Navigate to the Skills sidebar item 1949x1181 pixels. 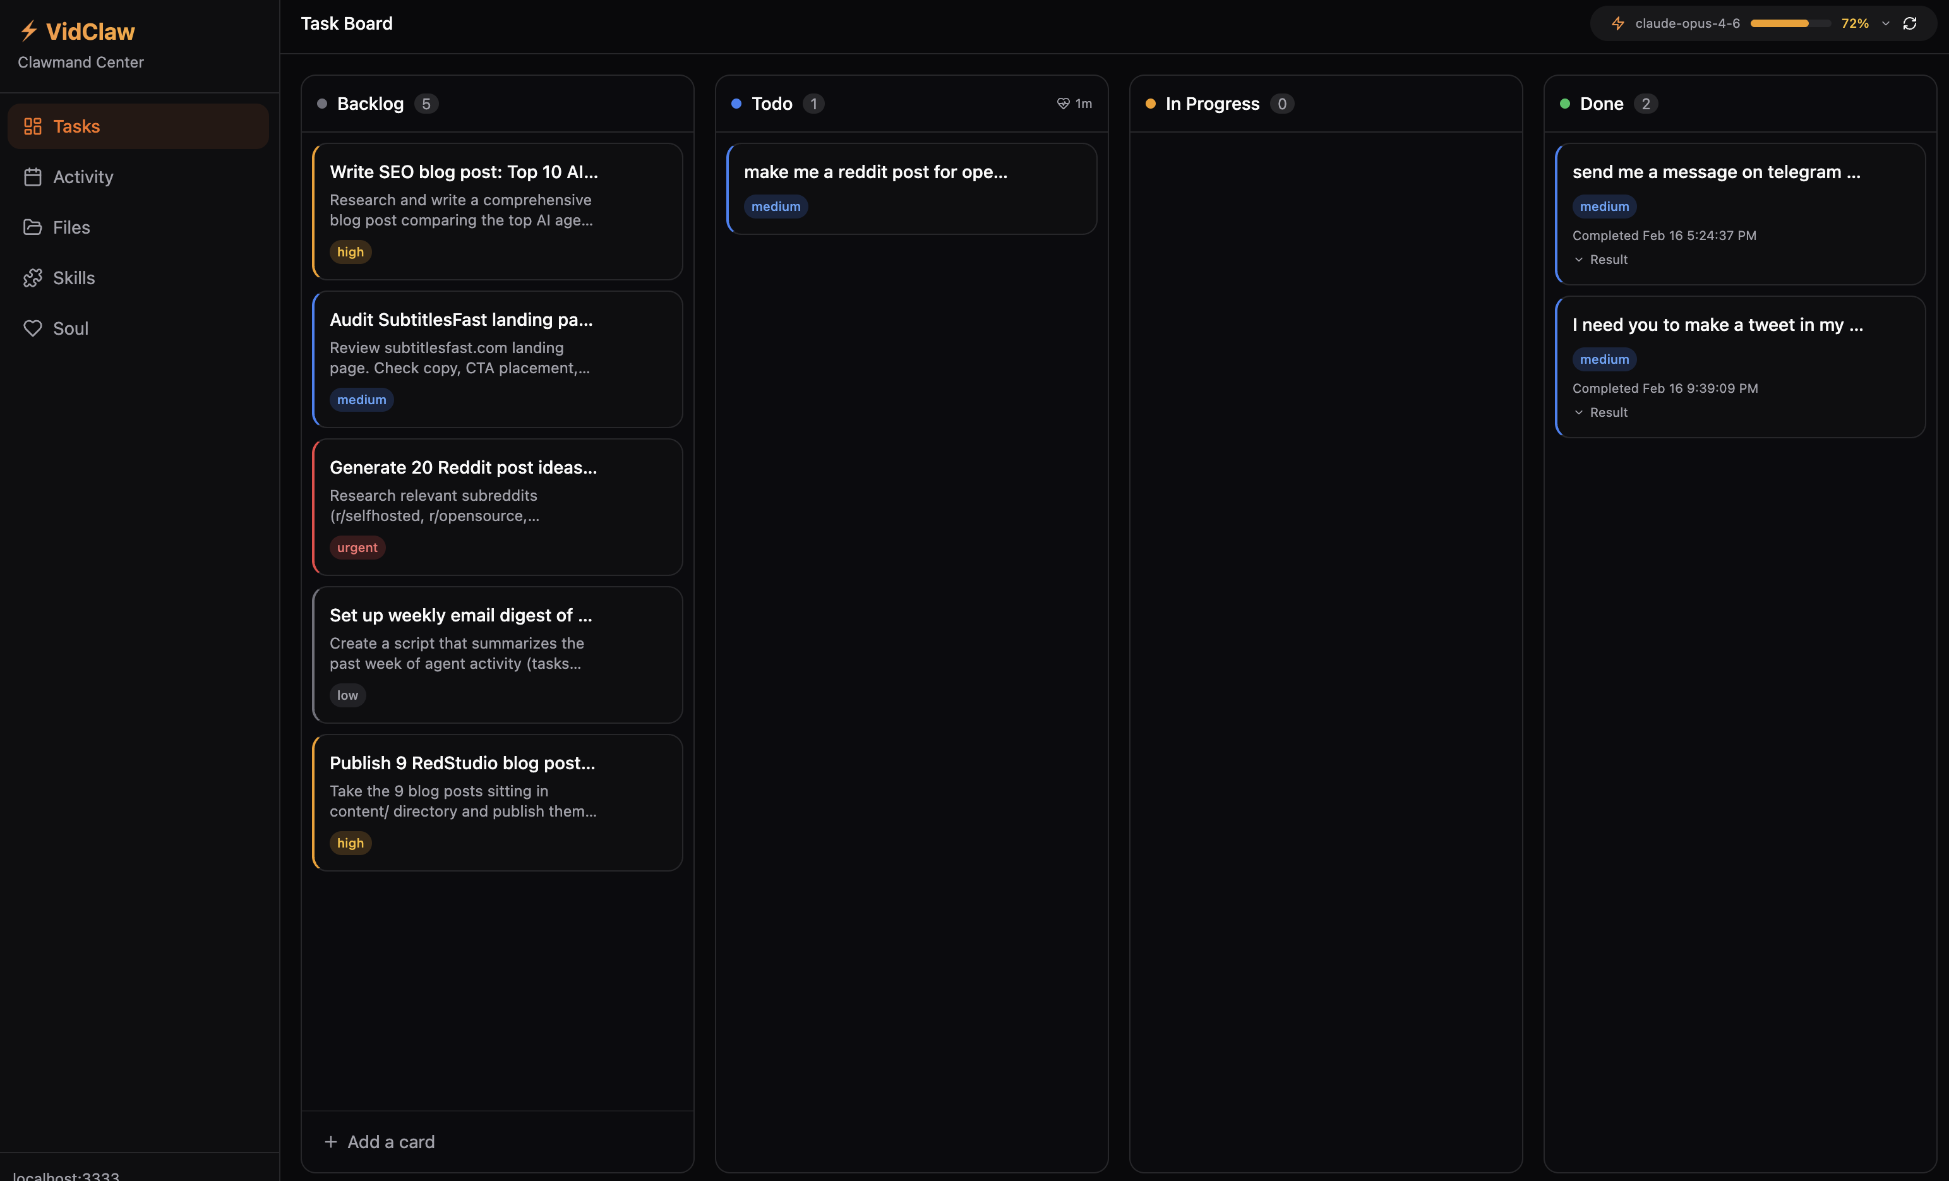coord(73,279)
